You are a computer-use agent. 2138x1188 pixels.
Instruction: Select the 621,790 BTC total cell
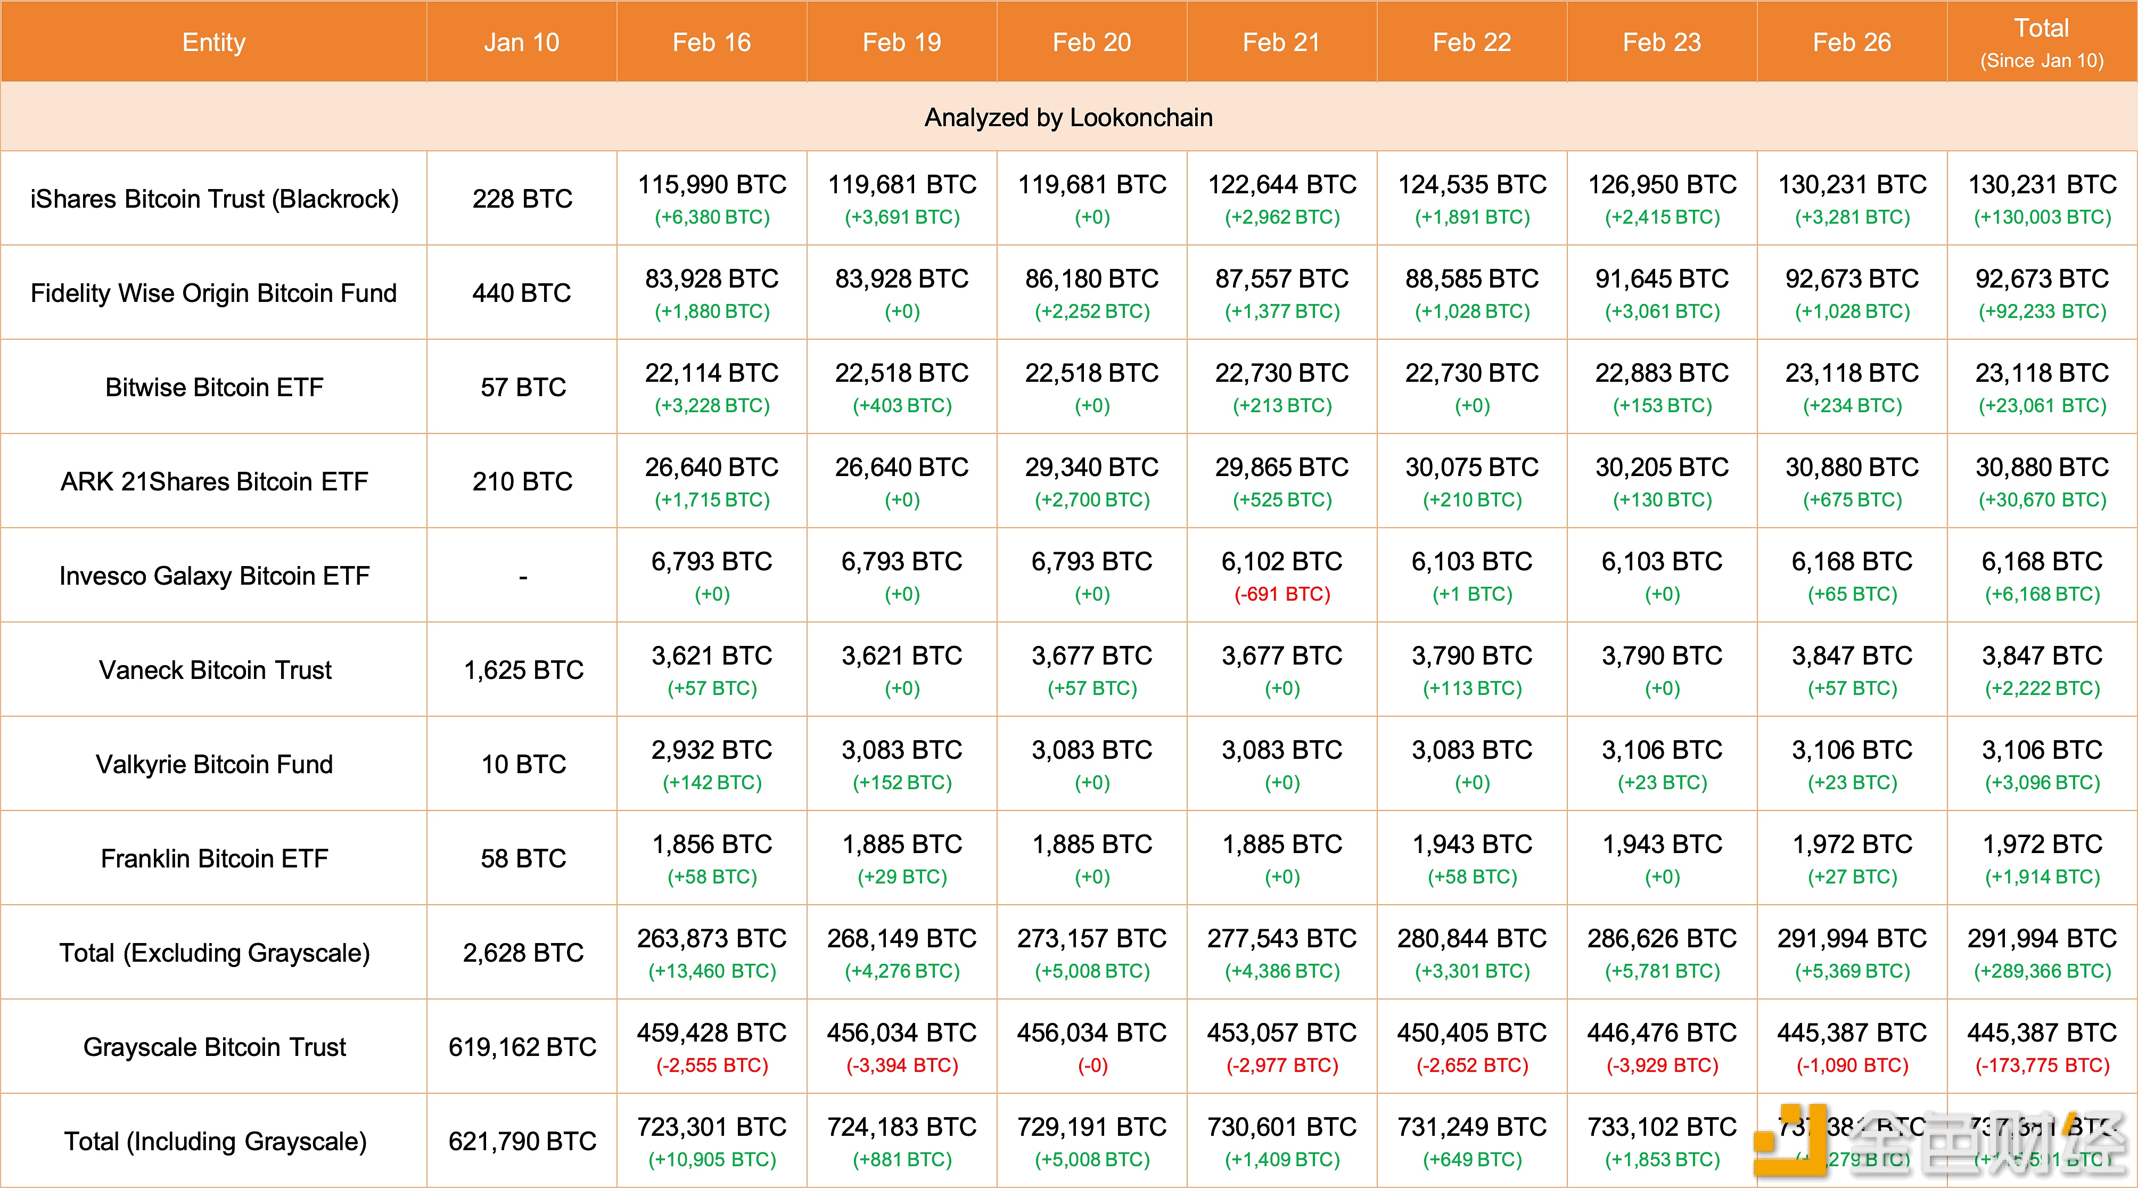(x=522, y=1142)
